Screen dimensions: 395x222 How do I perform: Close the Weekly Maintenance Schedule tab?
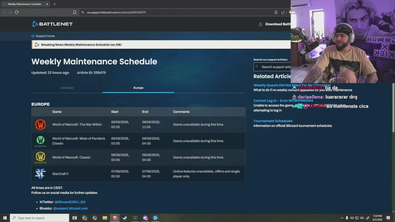tap(47, 4)
